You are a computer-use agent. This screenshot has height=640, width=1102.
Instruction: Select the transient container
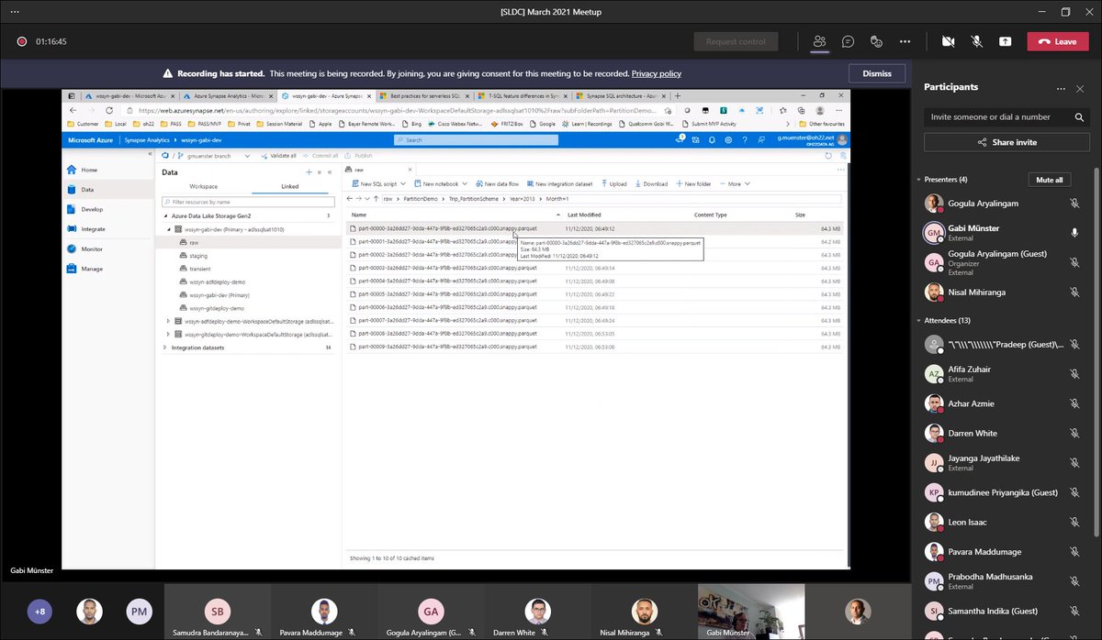(199, 269)
